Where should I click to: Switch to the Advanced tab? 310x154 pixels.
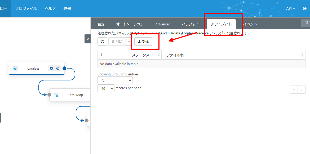tap(163, 24)
